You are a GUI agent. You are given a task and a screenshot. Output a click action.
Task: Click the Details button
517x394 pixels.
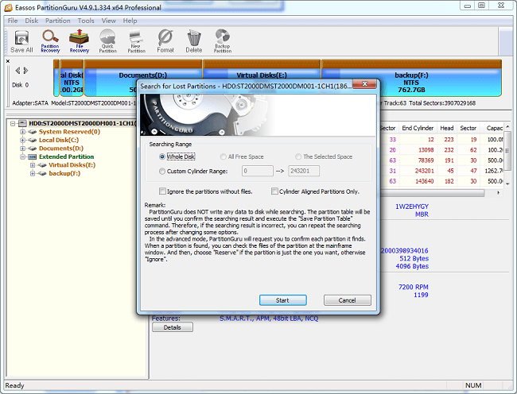173,327
